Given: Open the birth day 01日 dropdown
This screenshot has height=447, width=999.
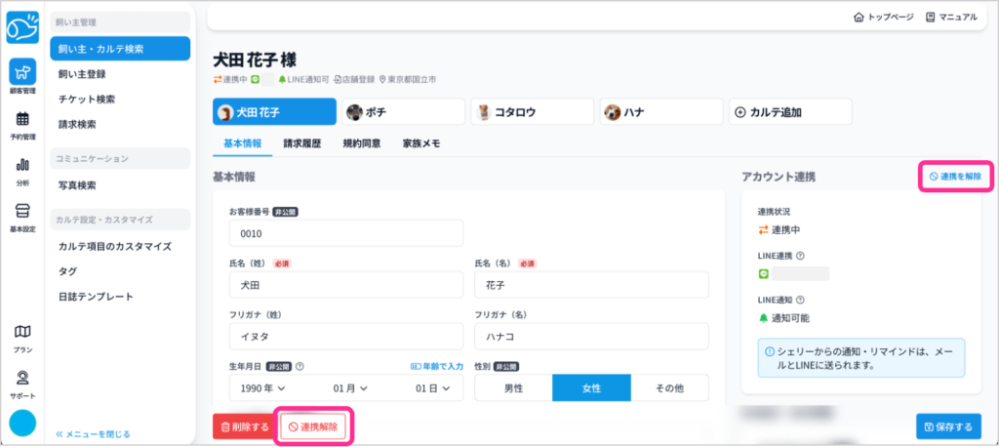Looking at the screenshot, I should pyautogui.click(x=430, y=387).
